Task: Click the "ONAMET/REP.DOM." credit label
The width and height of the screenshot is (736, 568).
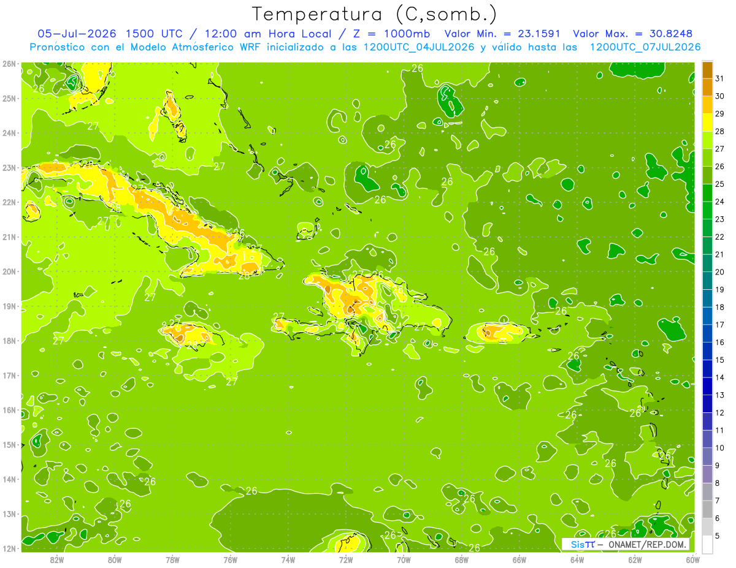Action: pos(648,544)
